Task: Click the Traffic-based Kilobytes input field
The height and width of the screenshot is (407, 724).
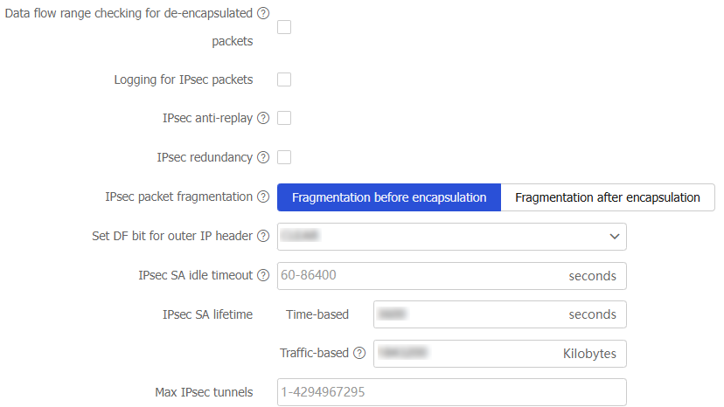Action: point(463,354)
